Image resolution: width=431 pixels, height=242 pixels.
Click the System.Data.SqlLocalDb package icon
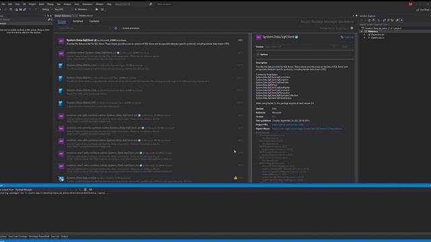61,179
